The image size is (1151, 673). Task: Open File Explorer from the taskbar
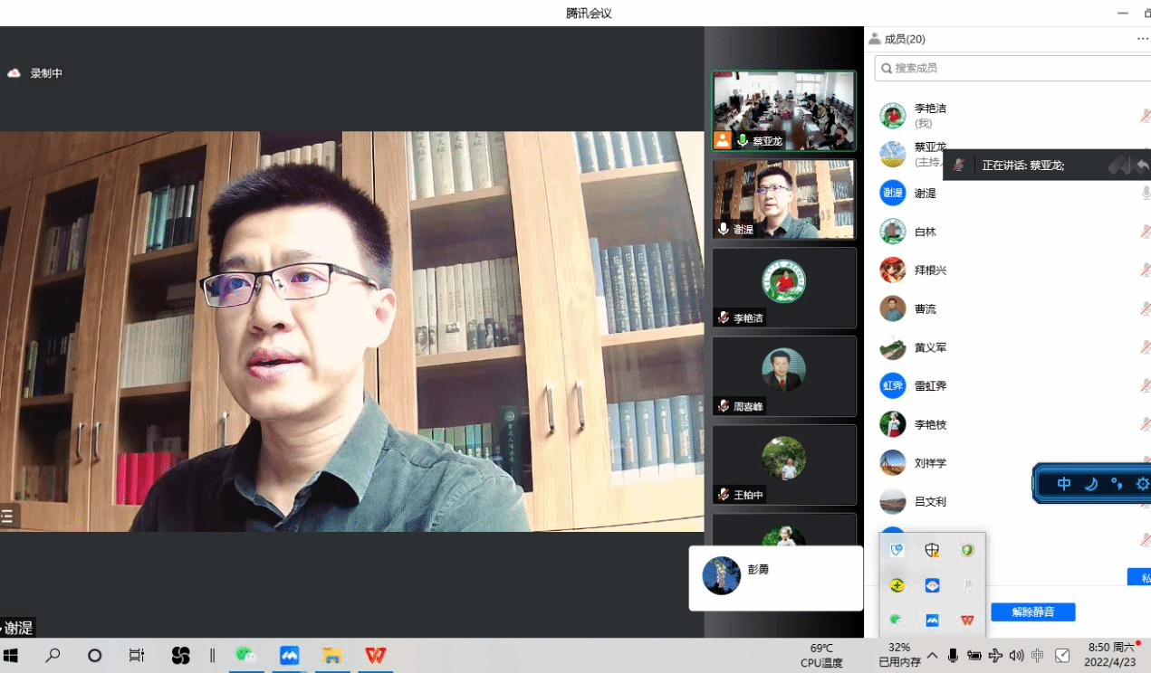coord(332,656)
